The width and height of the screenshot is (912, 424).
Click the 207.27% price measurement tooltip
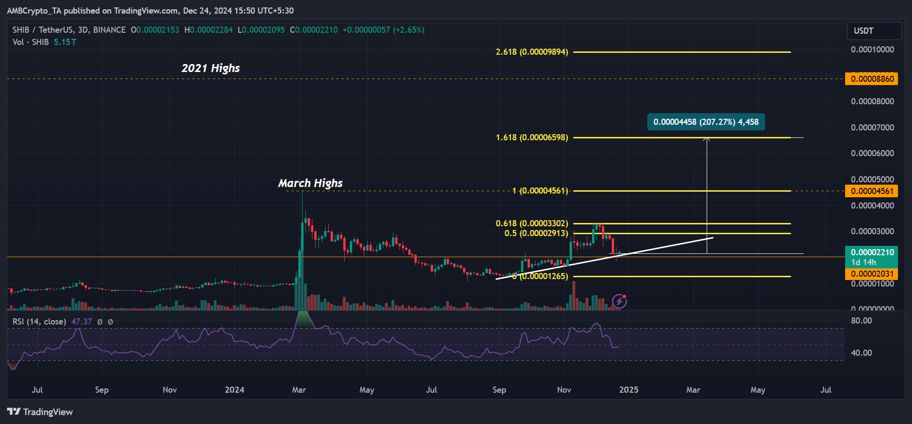(706, 122)
